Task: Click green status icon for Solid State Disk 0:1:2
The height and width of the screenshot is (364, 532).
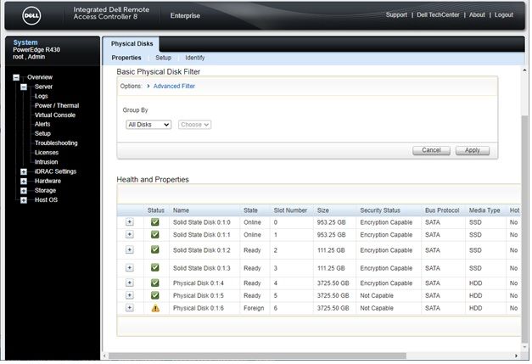Action: coord(155,249)
